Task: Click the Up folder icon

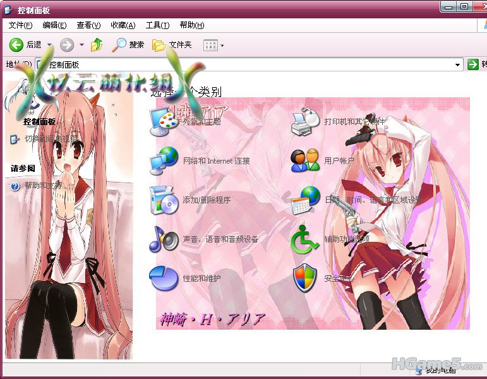Action: tap(97, 45)
